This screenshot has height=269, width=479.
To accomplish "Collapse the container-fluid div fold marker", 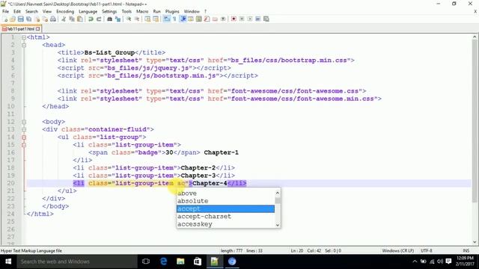I will tap(24, 129).
